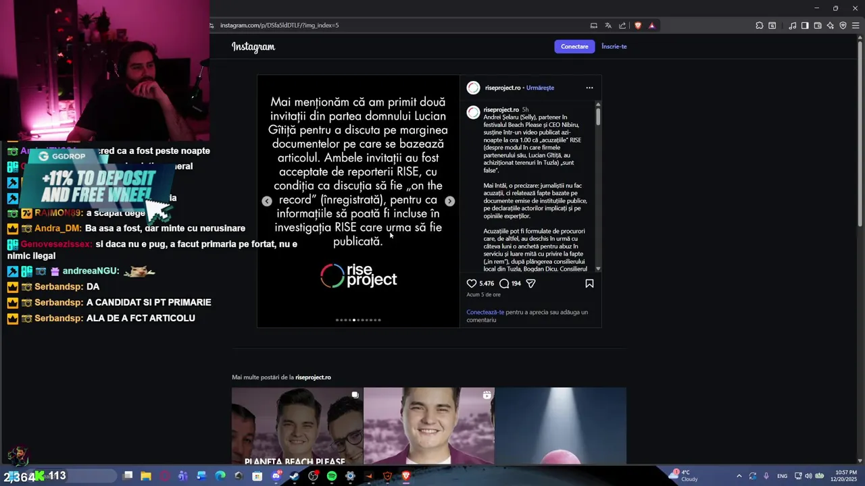Click the volume speaker tray icon
Screen dimensions: 865x486
(809, 476)
